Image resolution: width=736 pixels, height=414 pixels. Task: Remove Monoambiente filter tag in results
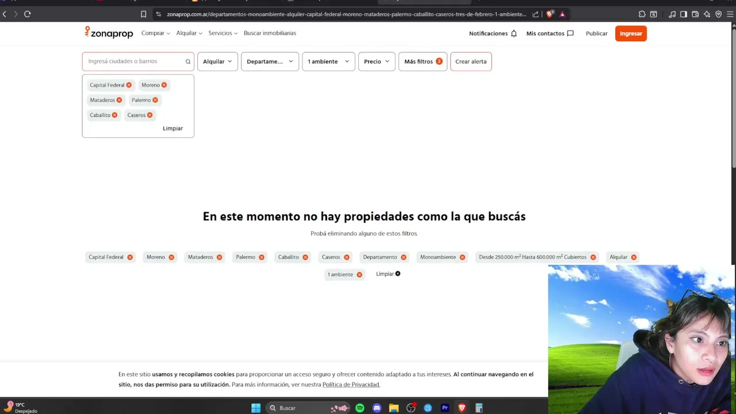pos(462,257)
